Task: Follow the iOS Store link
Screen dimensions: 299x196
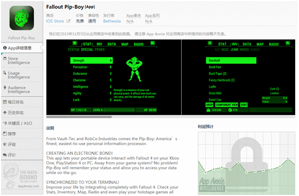Action: (x=55, y=21)
